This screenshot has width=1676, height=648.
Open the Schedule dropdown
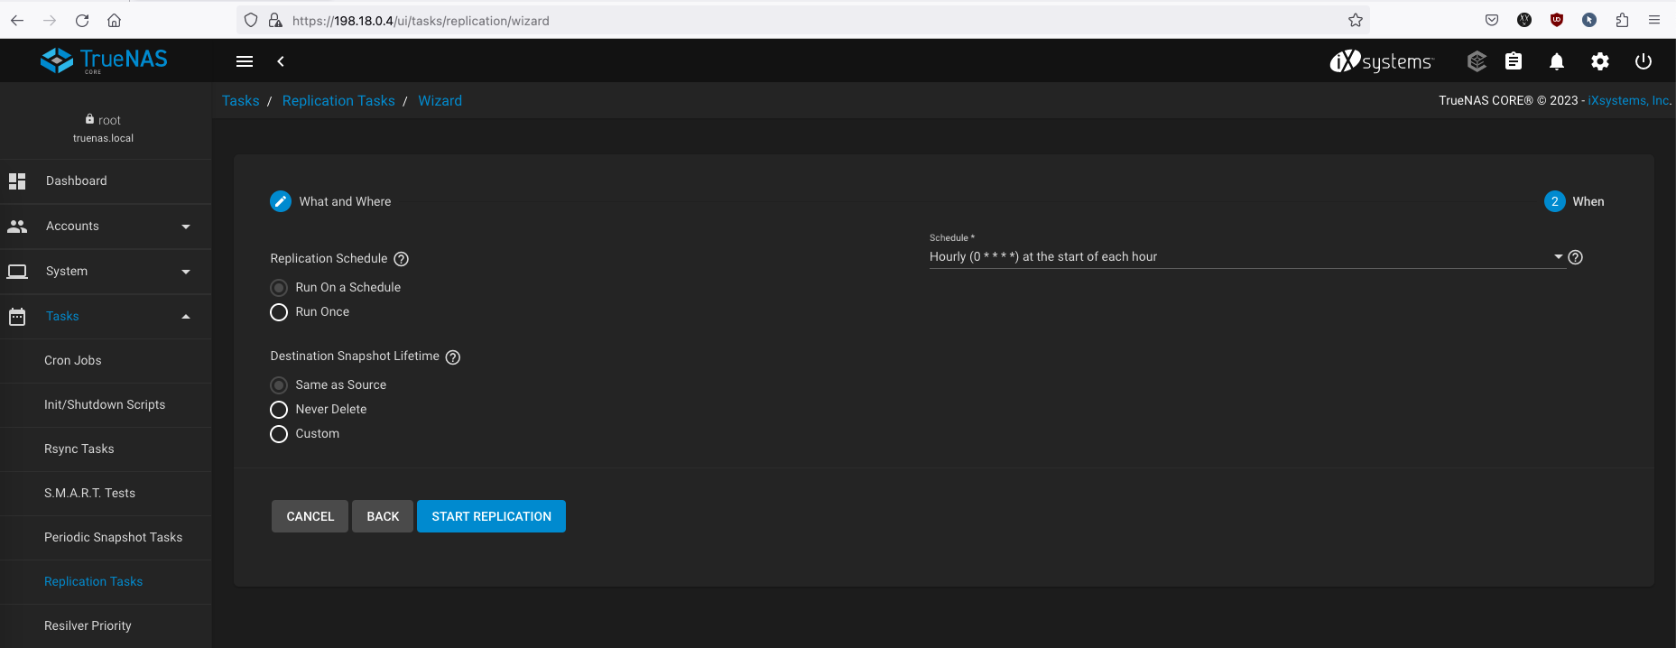click(x=1244, y=257)
